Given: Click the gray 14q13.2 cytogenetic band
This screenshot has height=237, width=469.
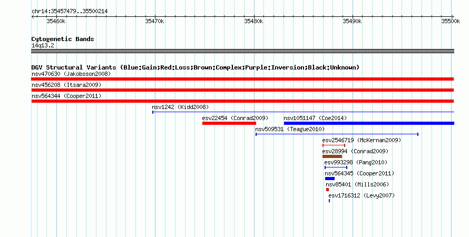Looking at the screenshot, I should pyautogui.click(x=242, y=51).
